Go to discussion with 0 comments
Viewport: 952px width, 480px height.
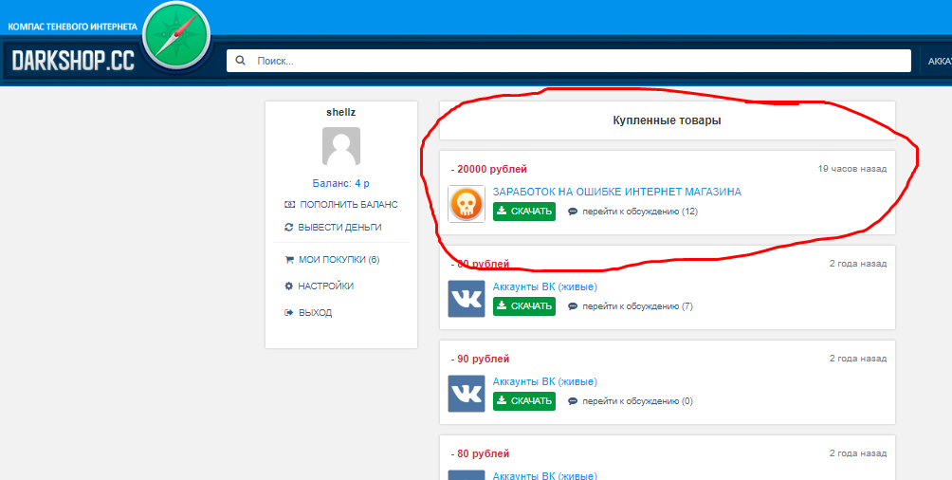click(637, 401)
